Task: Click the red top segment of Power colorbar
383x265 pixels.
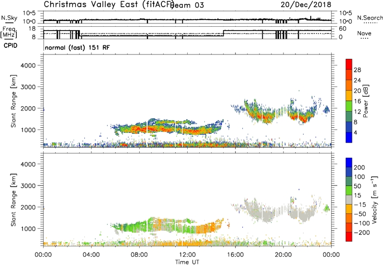Action: (349, 64)
